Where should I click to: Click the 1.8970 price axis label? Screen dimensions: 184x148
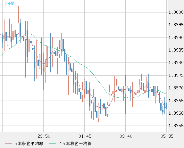coord(176,88)
